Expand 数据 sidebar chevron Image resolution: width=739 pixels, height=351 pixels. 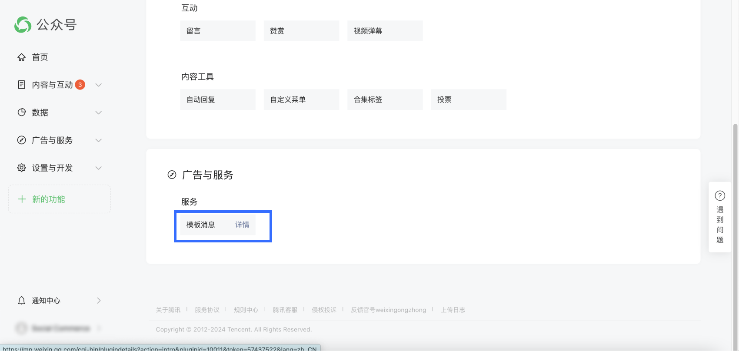point(99,113)
